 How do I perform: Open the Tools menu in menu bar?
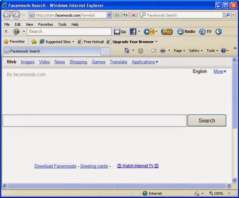(62, 25)
